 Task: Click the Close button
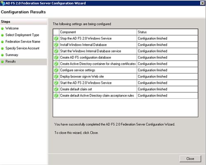[x=190, y=159]
